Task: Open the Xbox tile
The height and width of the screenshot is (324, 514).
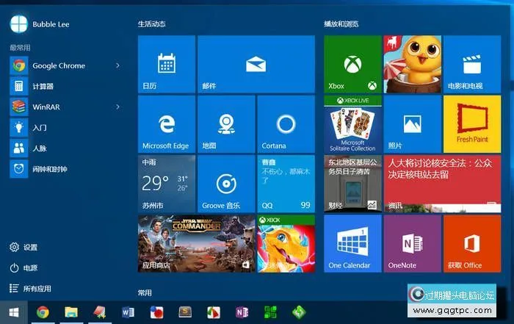Action: pyautogui.click(x=352, y=64)
